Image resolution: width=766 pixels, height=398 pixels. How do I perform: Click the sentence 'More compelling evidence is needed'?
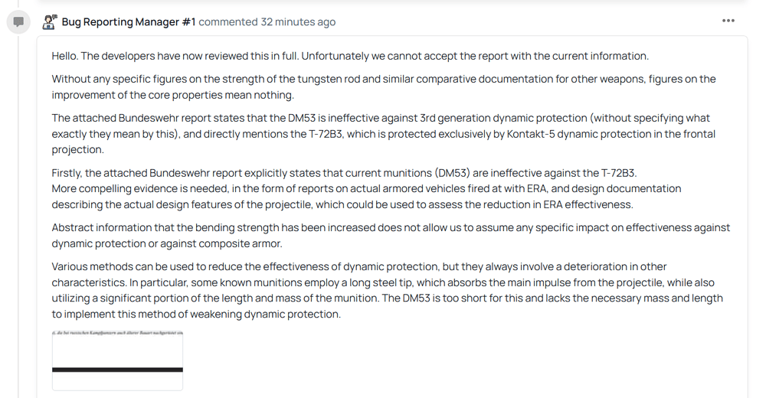[366, 196]
